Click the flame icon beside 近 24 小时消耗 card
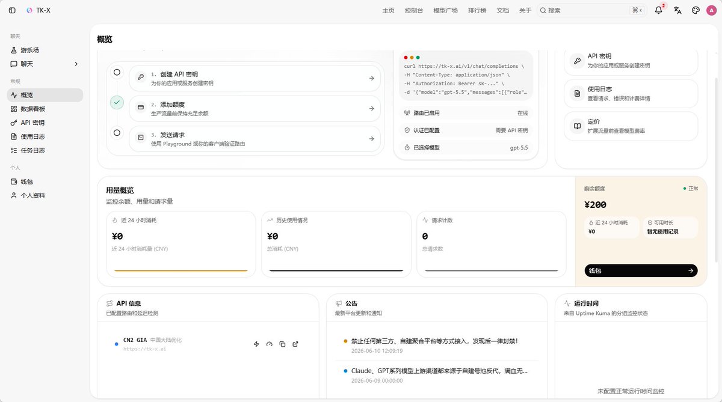722x402 pixels. 115,221
